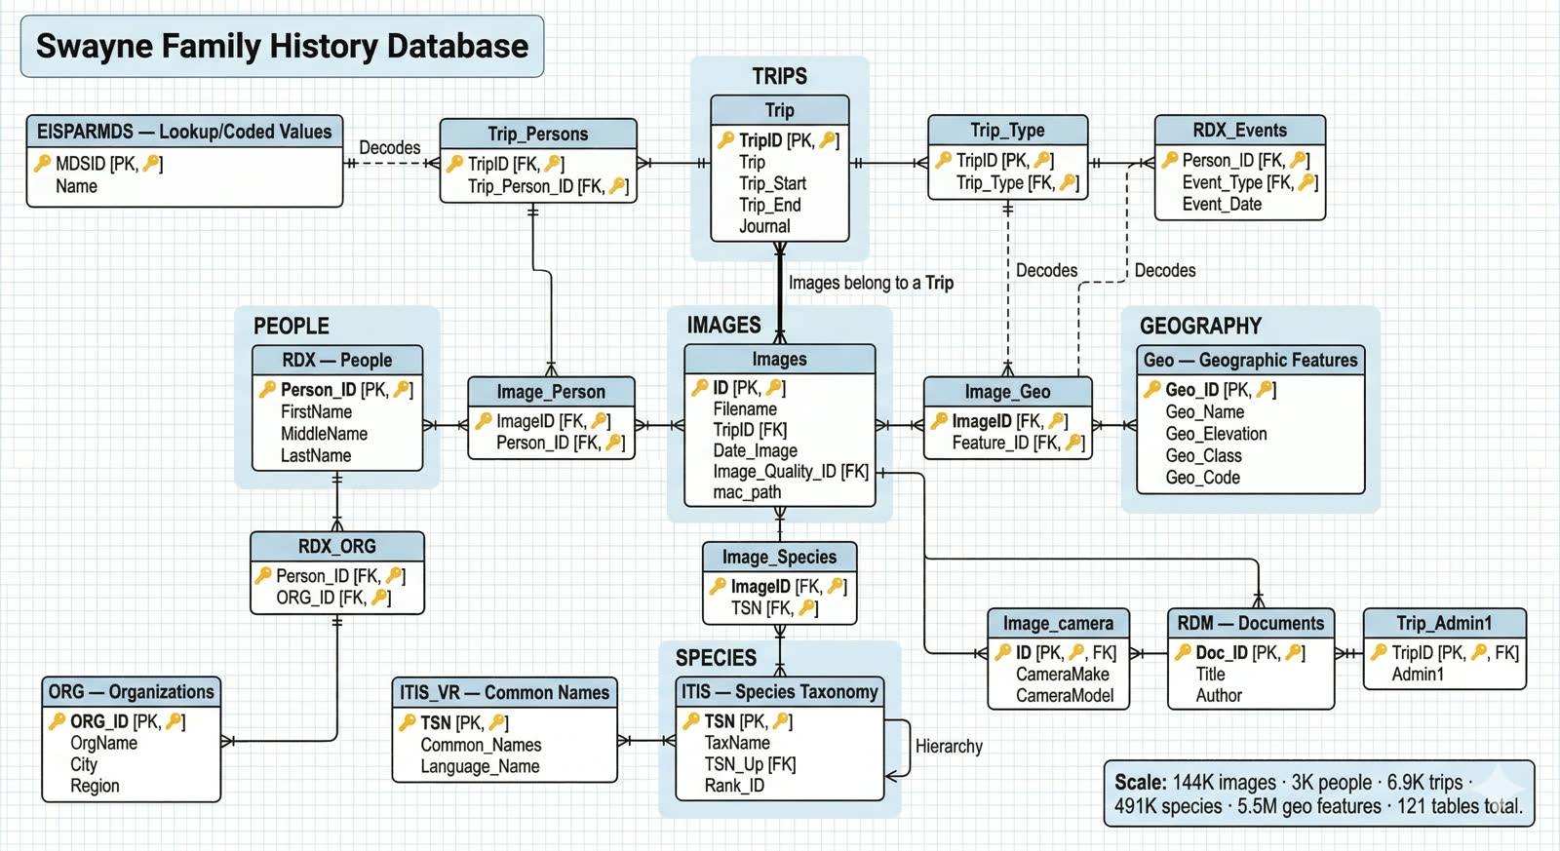Image resolution: width=1560 pixels, height=851 pixels.
Task: Click the Feature_ID [FK] field in Image_Geo
Action: pos(1018,443)
